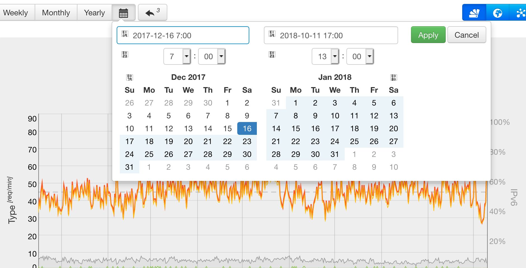Focus the end date field 2018-10-11 17:00
The width and height of the screenshot is (526, 268).
pos(331,35)
